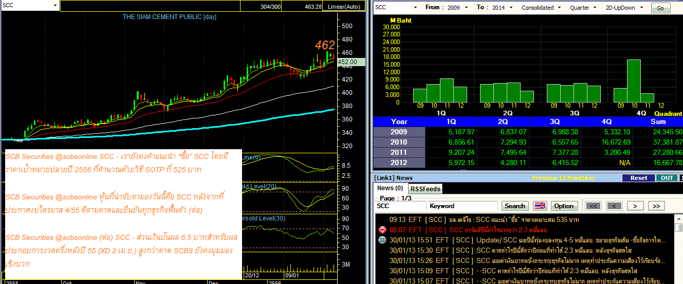Click the Go button
683x284 pixels.
click(660, 8)
